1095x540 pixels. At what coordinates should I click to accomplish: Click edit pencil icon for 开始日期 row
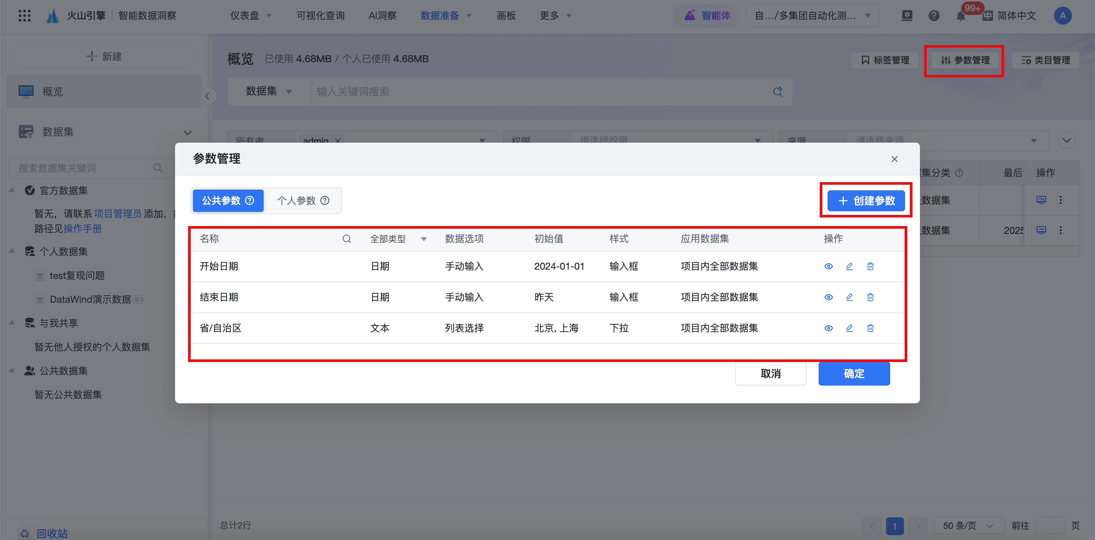[849, 266]
